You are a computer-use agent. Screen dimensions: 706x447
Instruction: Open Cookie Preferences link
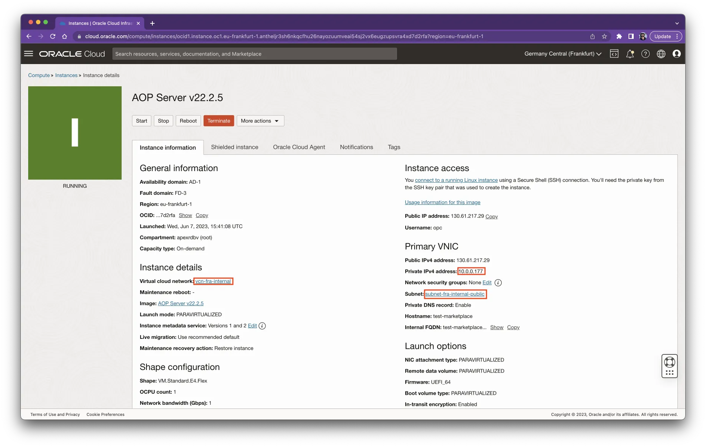coord(106,414)
